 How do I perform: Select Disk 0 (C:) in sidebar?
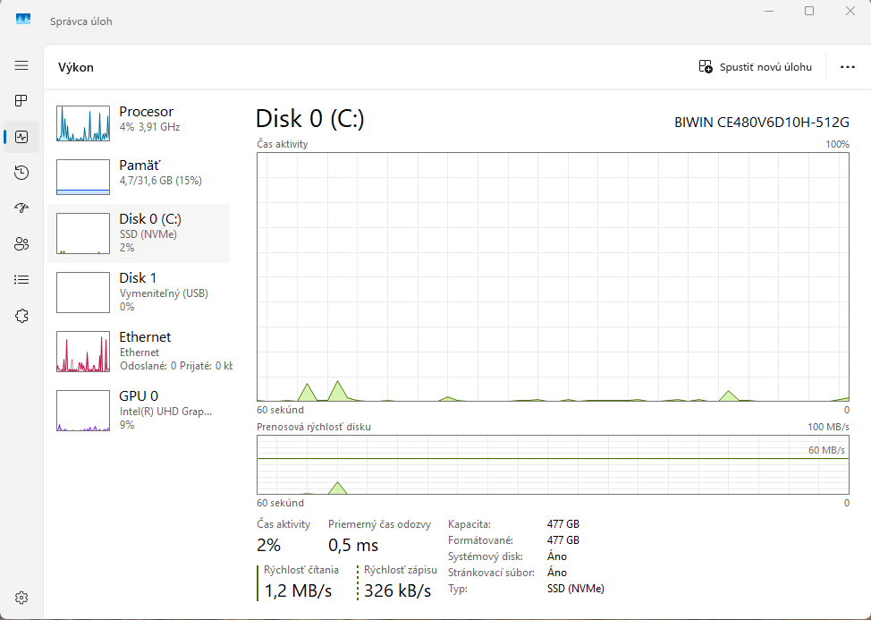pyautogui.click(x=139, y=233)
